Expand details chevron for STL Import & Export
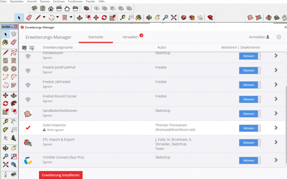This screenshot has height=179, width=287. point(276,144)
